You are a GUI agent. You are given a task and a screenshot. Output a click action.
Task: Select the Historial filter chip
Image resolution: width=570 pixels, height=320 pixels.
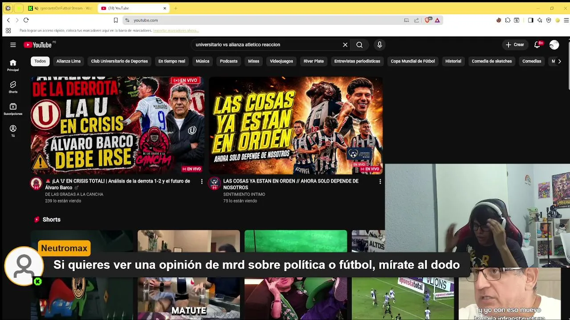[x=453, y=61]
